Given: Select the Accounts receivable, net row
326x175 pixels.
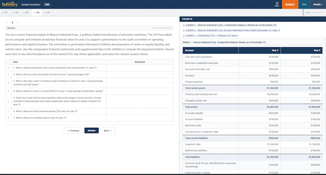Looking at the screenshot, I should coord(253,69).
